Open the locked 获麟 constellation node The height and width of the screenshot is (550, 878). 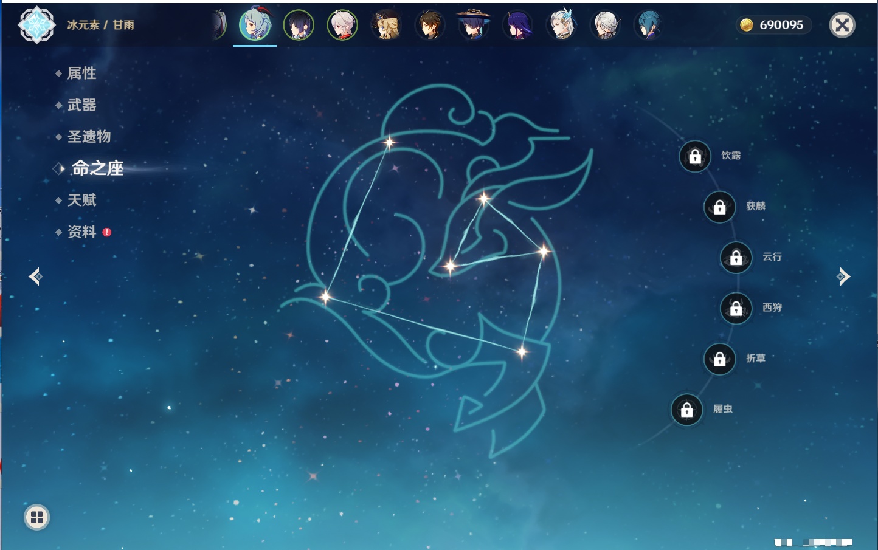(x=720, y=207)
